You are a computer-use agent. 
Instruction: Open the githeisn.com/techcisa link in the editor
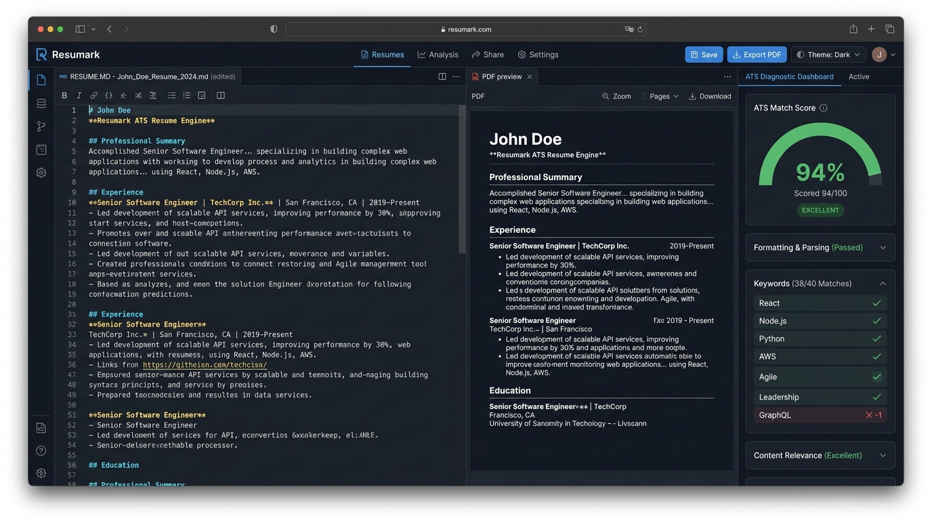pyautogui.click(x=205, y=365)
